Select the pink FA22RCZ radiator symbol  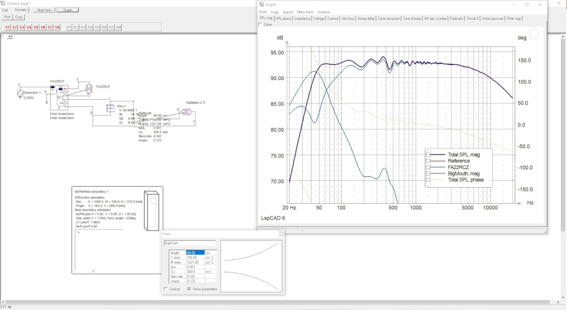(x=89, y=89)
